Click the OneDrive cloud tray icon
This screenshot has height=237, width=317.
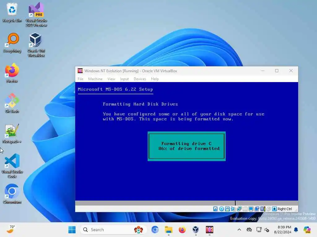pos(249,230)
